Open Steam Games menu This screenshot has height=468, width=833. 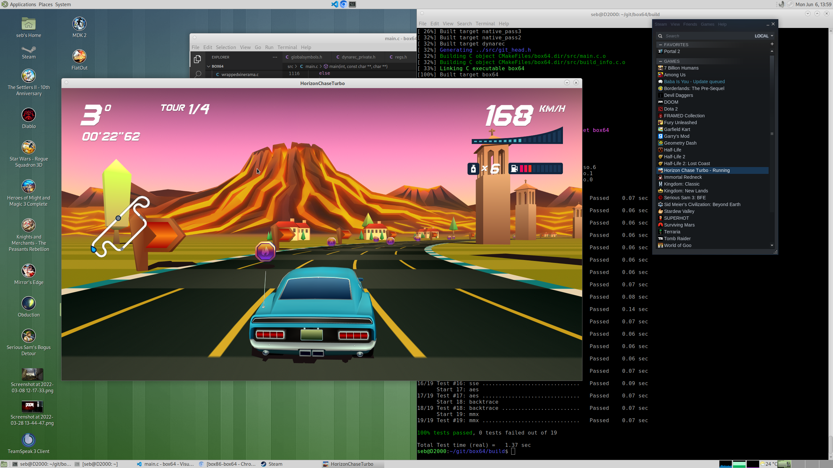[707, 24]
